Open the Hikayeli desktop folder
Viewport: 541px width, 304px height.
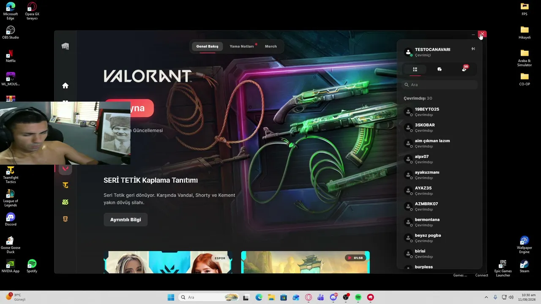[x=525, y=33]
